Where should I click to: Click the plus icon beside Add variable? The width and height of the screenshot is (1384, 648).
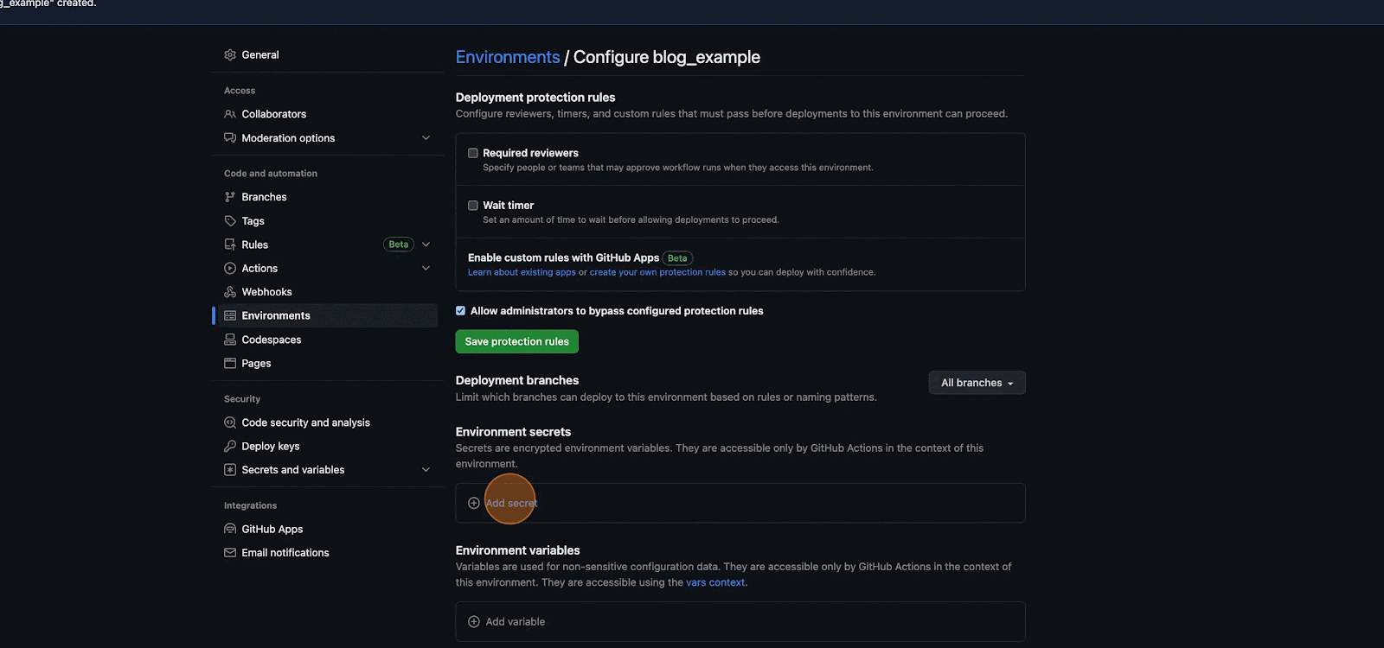click(474, 621)
